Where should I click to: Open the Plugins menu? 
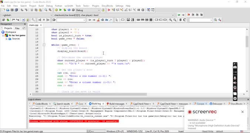pos(95,6)
